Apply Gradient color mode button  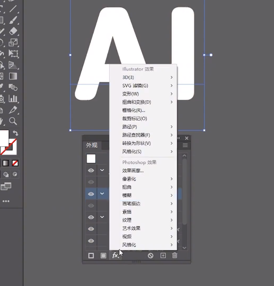coord(6,163)
